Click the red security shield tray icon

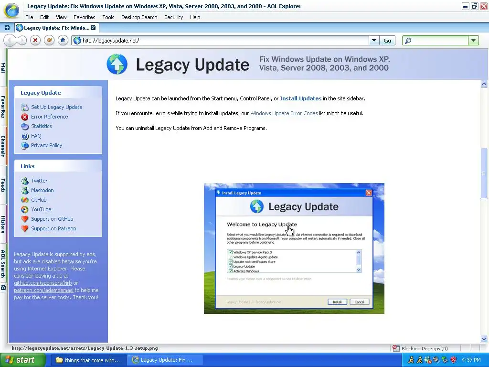(x=454, y=360)
